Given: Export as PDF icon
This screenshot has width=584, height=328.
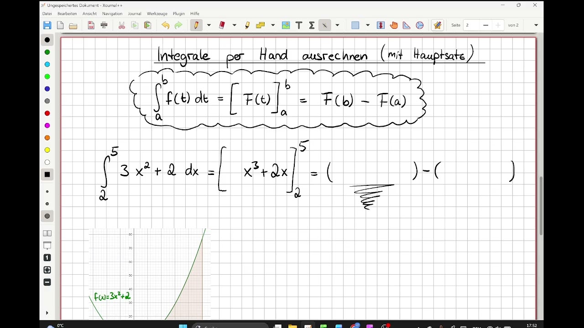Looking at the screenshot, I should [x=91, y=26].
